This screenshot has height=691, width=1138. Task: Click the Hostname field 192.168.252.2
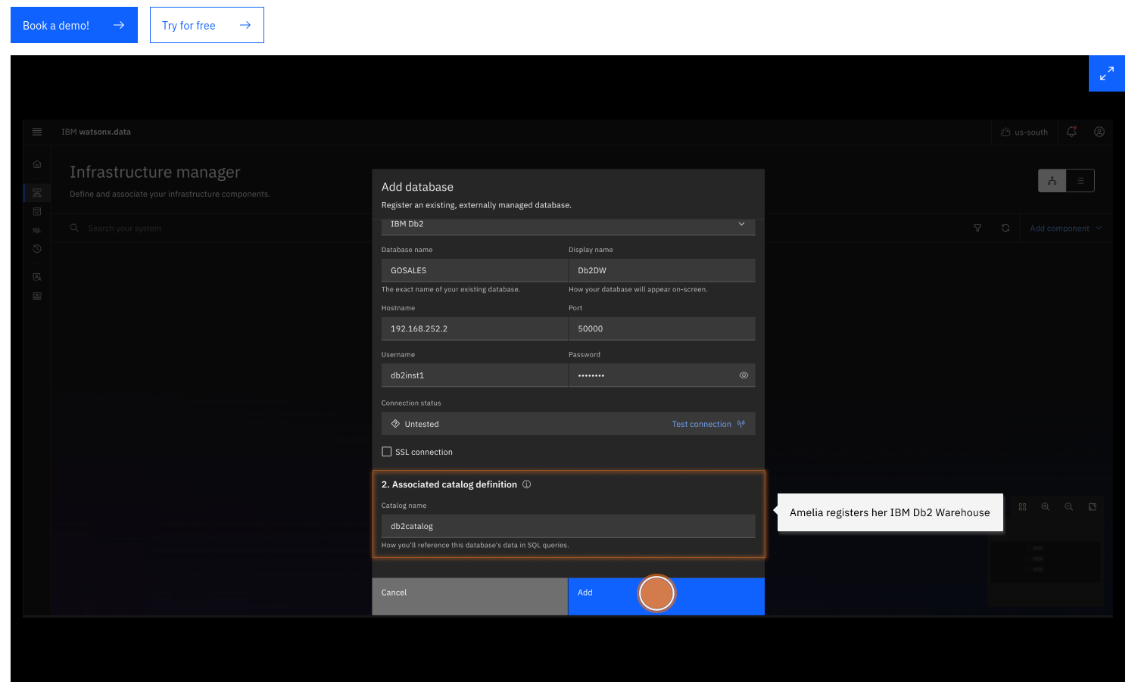(475, 328)
